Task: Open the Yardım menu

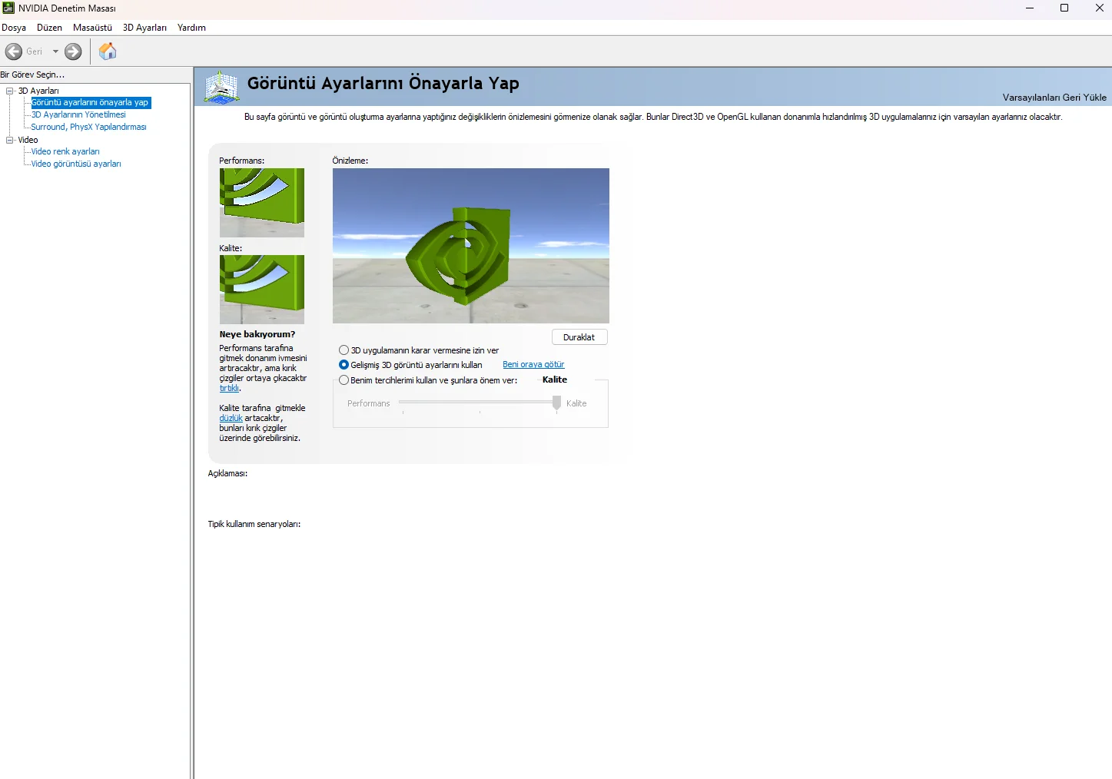Action: pyautogui.click(x=191, y=28)
